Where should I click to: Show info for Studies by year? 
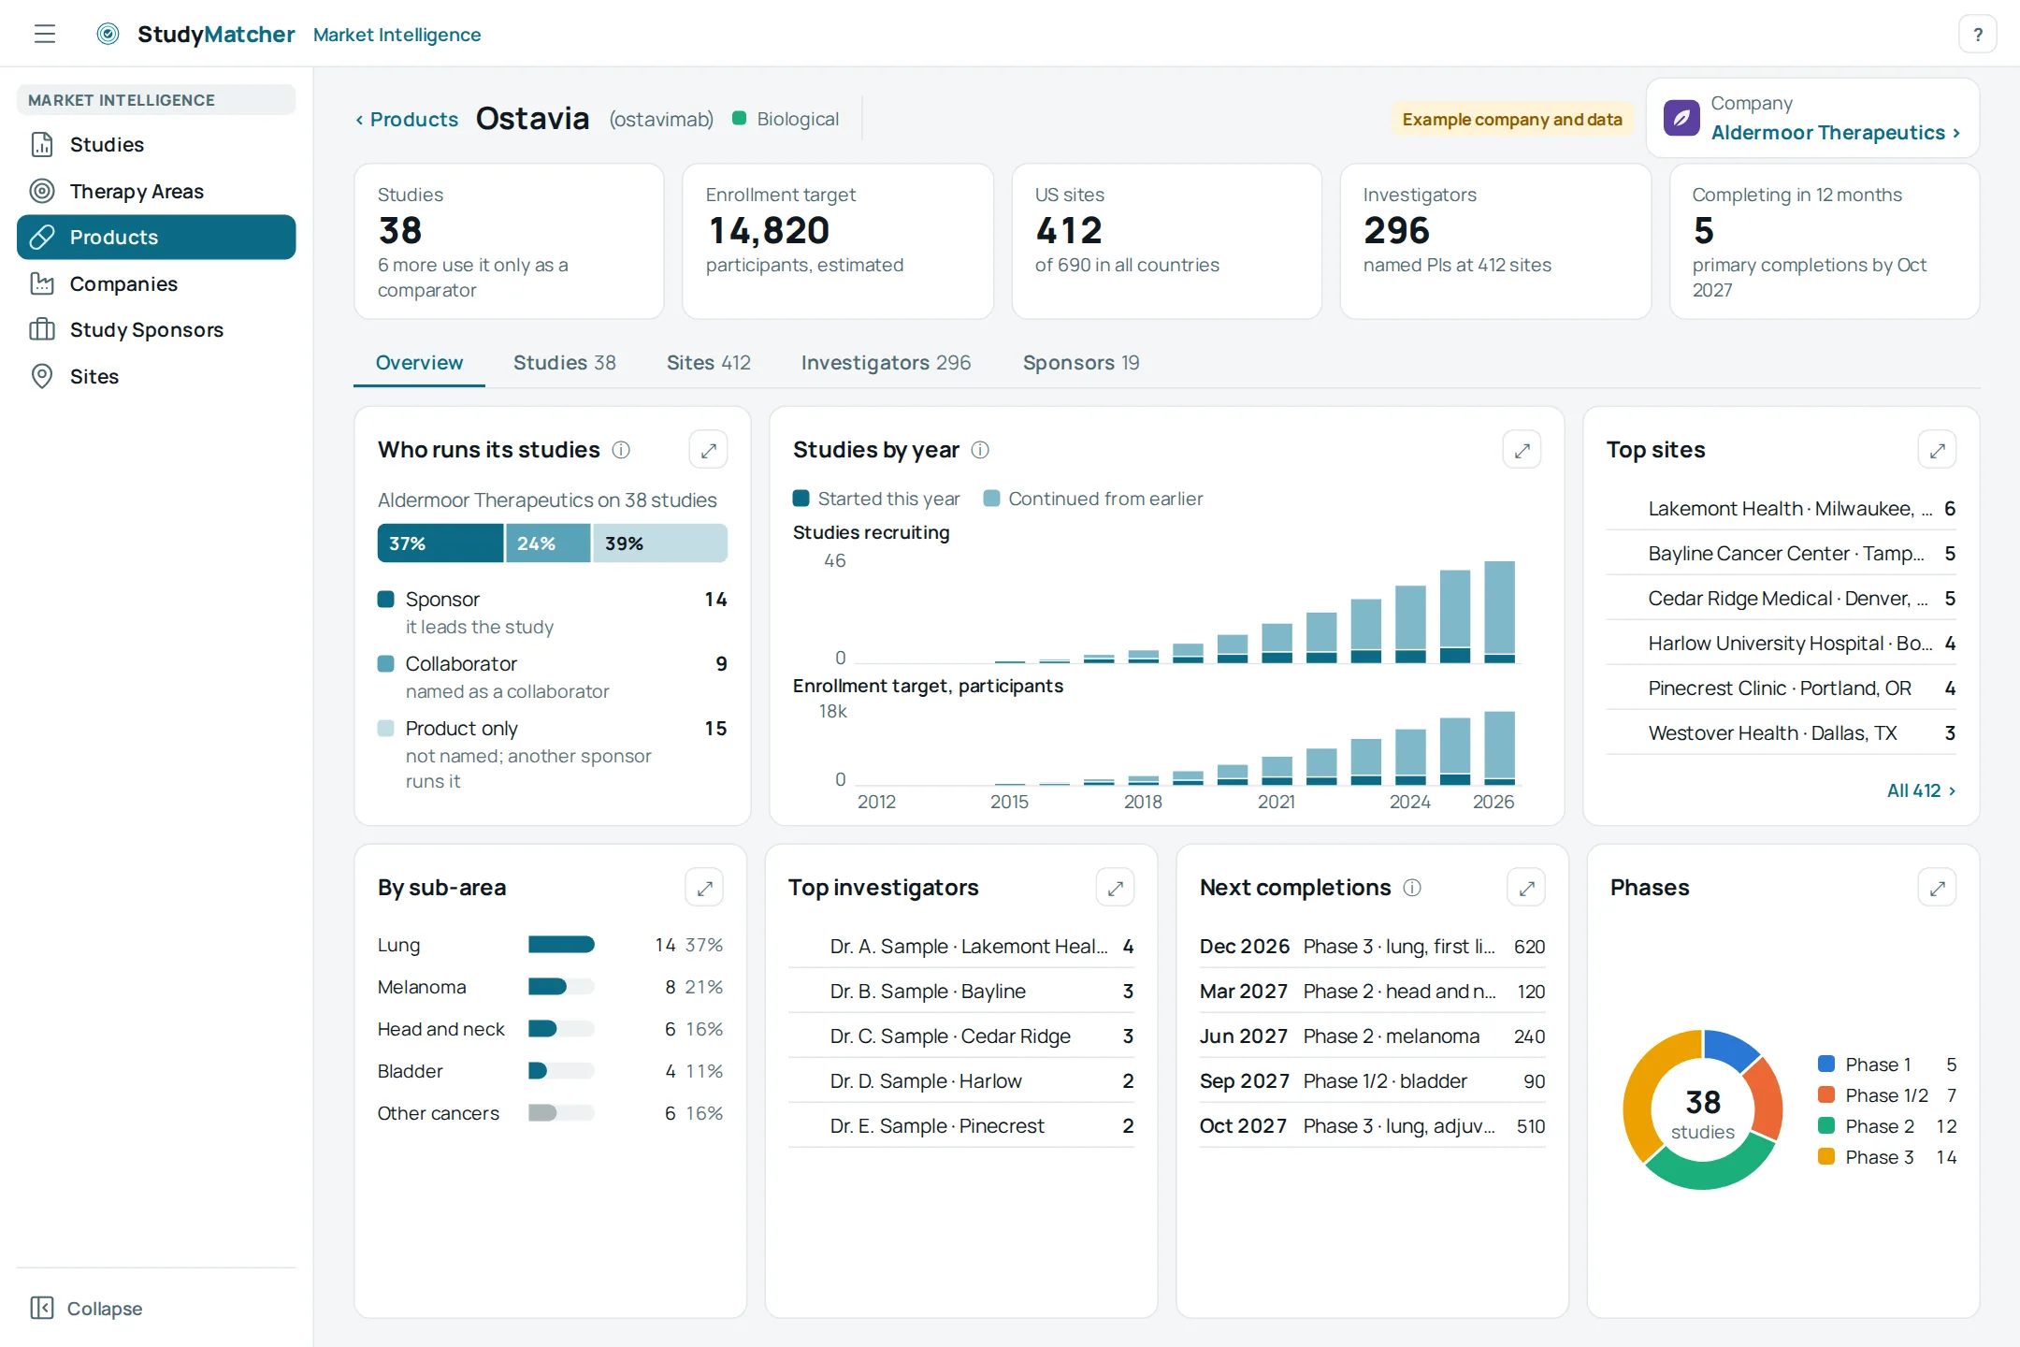coord(980,450)
